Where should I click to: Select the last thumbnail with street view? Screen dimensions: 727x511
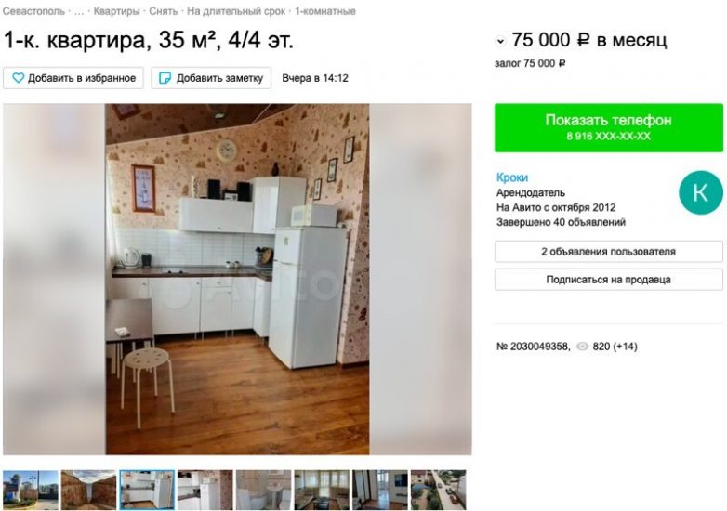click(438, 490)
